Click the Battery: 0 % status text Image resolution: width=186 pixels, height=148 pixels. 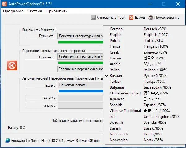point(17,128)
